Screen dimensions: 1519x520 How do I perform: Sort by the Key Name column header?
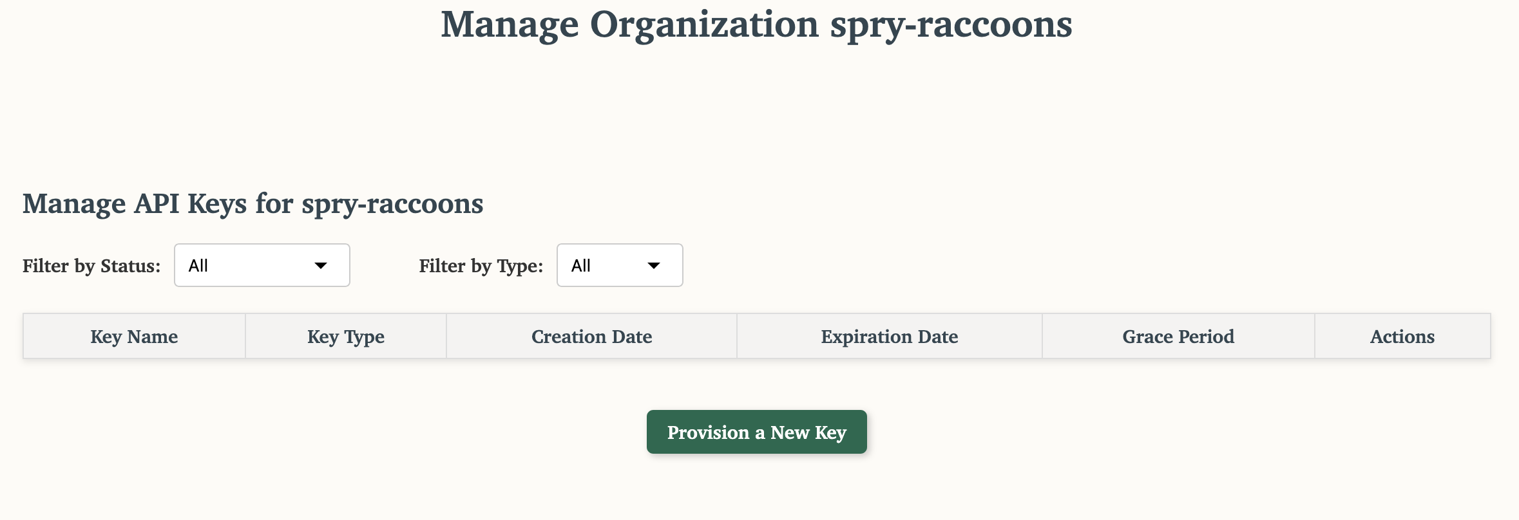coord(134,337)
